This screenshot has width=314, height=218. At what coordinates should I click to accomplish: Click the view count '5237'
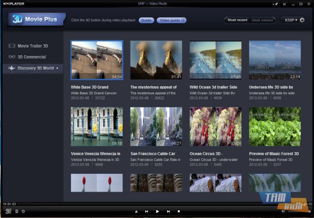[x=277, y=164]
